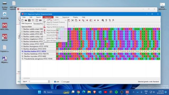Select Delete Gap-Only Sites

pyautogui.click(x=54, y=38)
